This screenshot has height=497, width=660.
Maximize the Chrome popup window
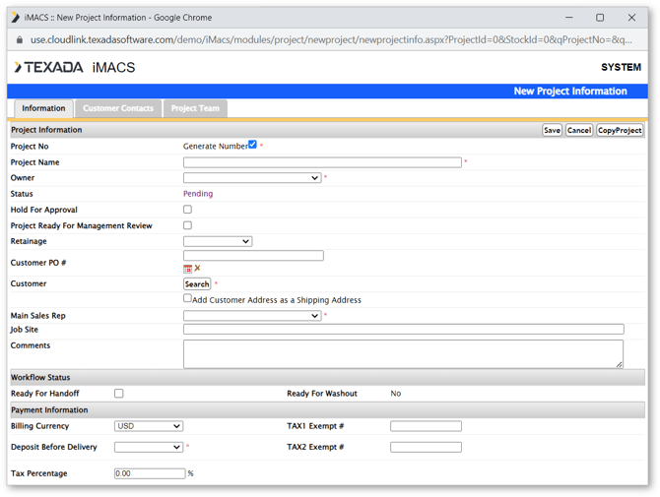599,18
